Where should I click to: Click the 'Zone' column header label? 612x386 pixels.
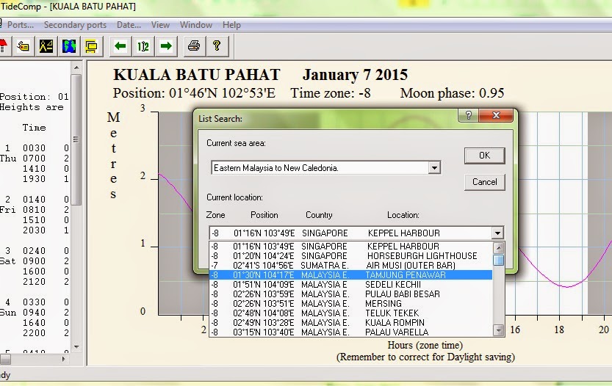(215, 215)
